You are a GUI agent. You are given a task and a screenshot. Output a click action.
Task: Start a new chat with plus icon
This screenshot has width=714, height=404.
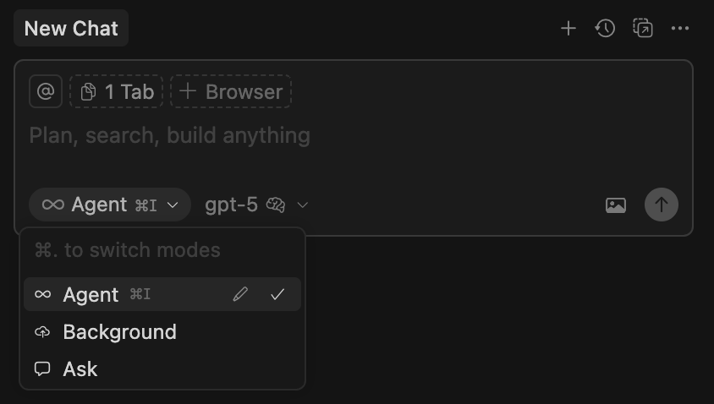click(x=568, y=29)
